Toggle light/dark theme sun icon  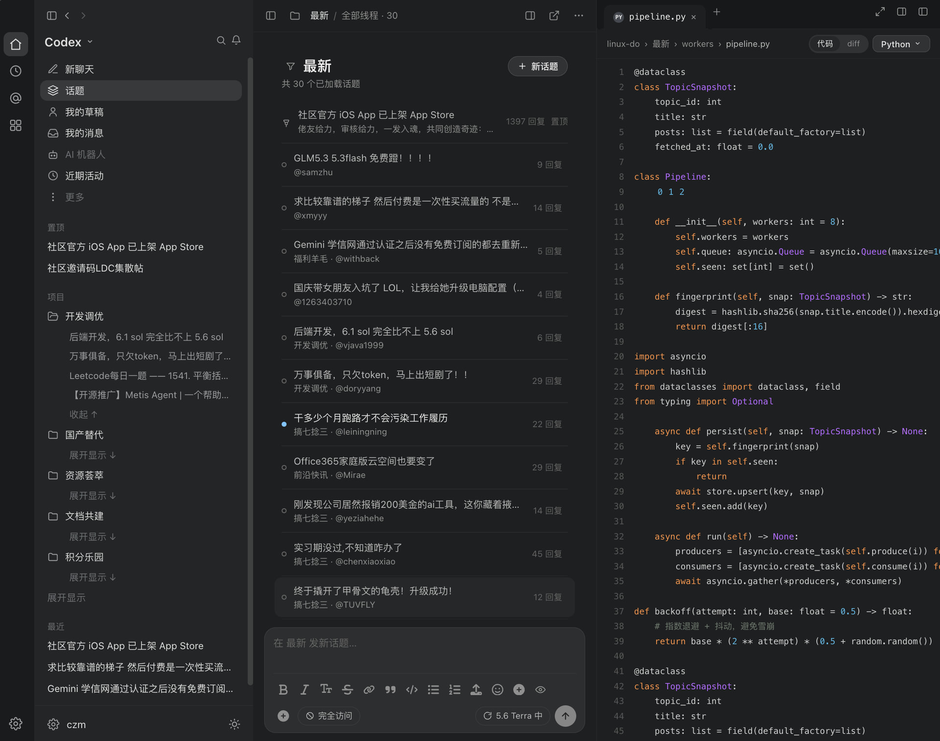pyautogui.click(x=235, y=724)
